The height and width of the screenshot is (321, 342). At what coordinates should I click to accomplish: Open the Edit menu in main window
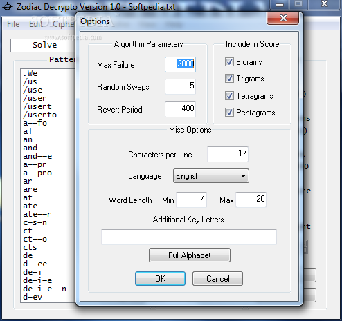pos(36,24)
